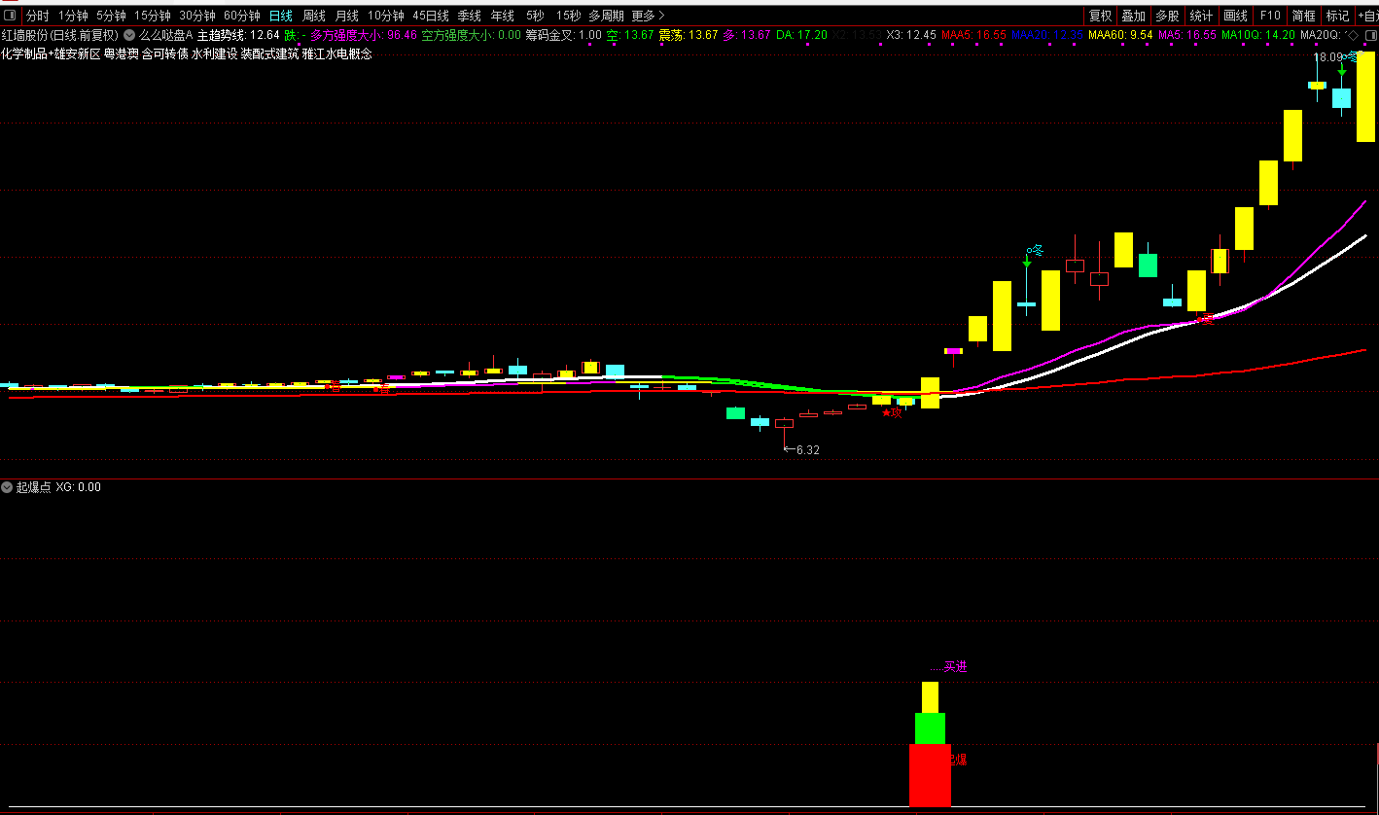Click the magenta 多: 13.67 value
1379x815 pixels.
pos(747,35)
